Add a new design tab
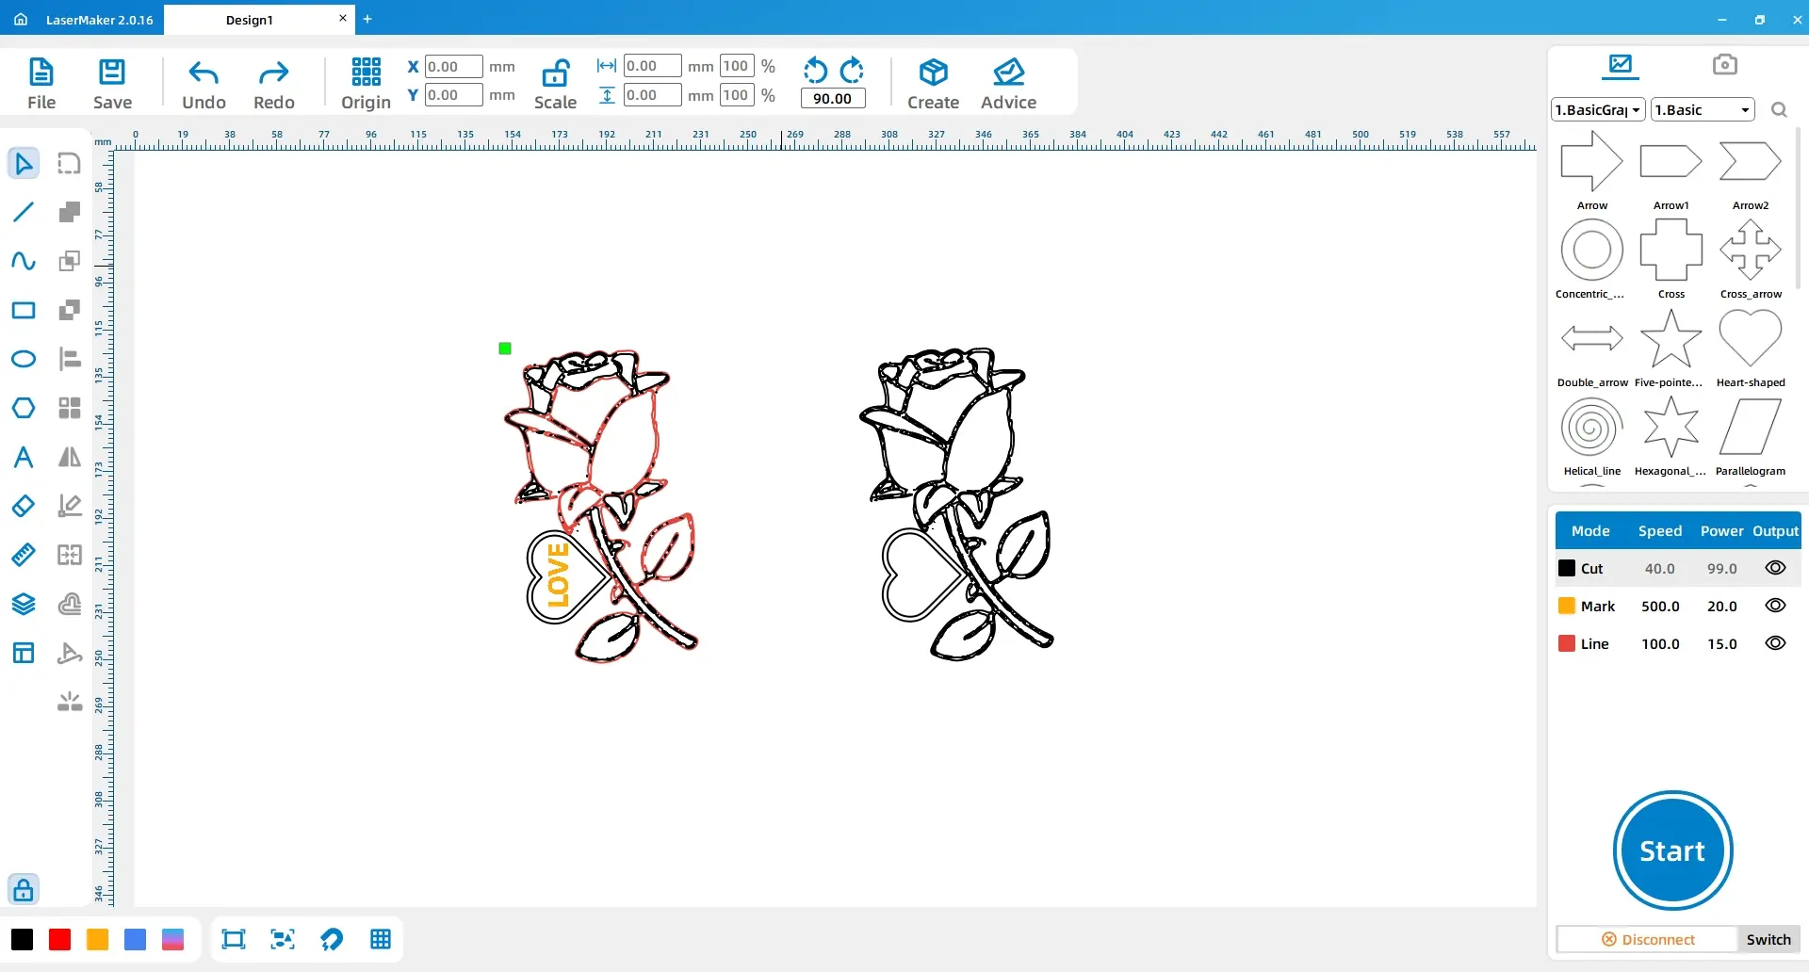The image size is (1809, 972). pos(367,19)
